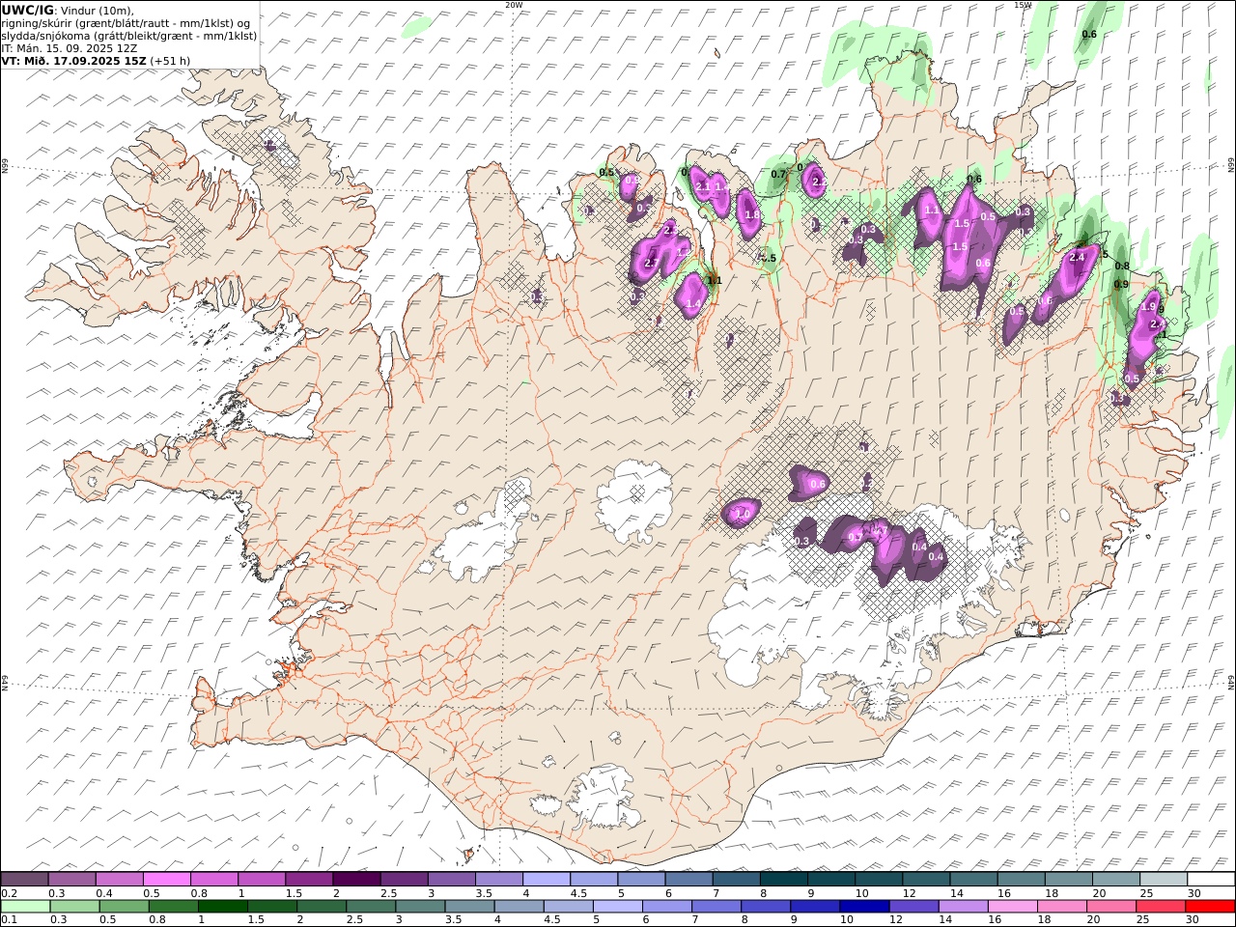Image resolution: width=1236 pixels, height=927 pixels.
Task: Click the 'IT: Mán. 15. 09. 2025 12Z' line
Action: click(69, 48)
